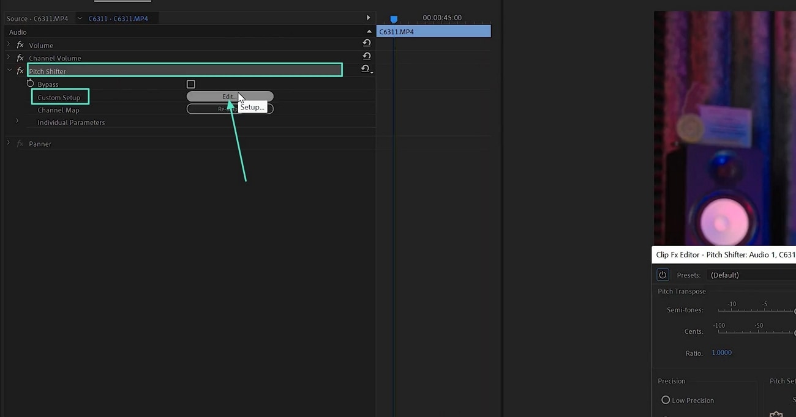The height and width of the screenshot is (417, 796).
Task: Click the Edit button for Custom Setup
Action: tap(230, 96)
